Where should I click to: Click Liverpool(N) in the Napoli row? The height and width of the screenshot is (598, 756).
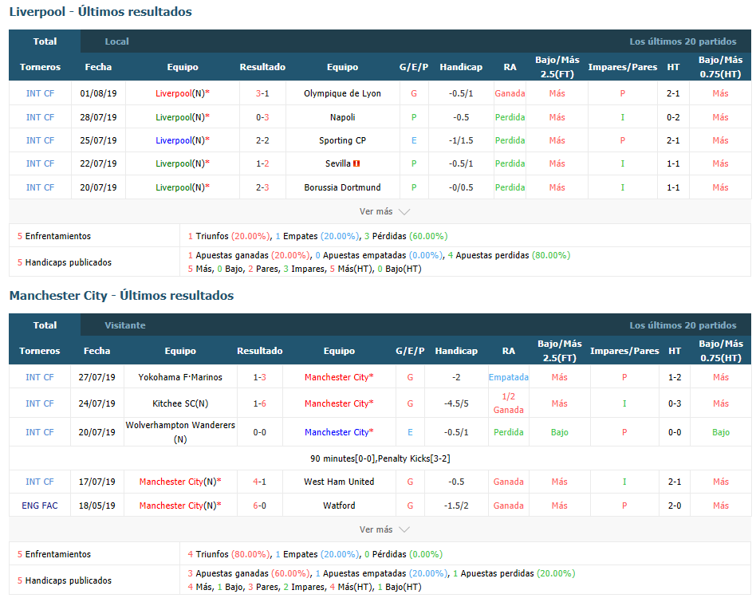pos(183,117)
